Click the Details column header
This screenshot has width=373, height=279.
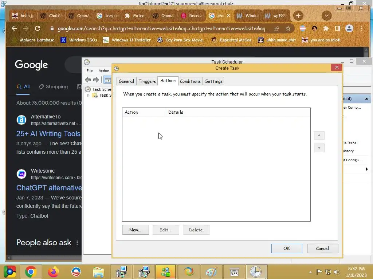[238, 112]
